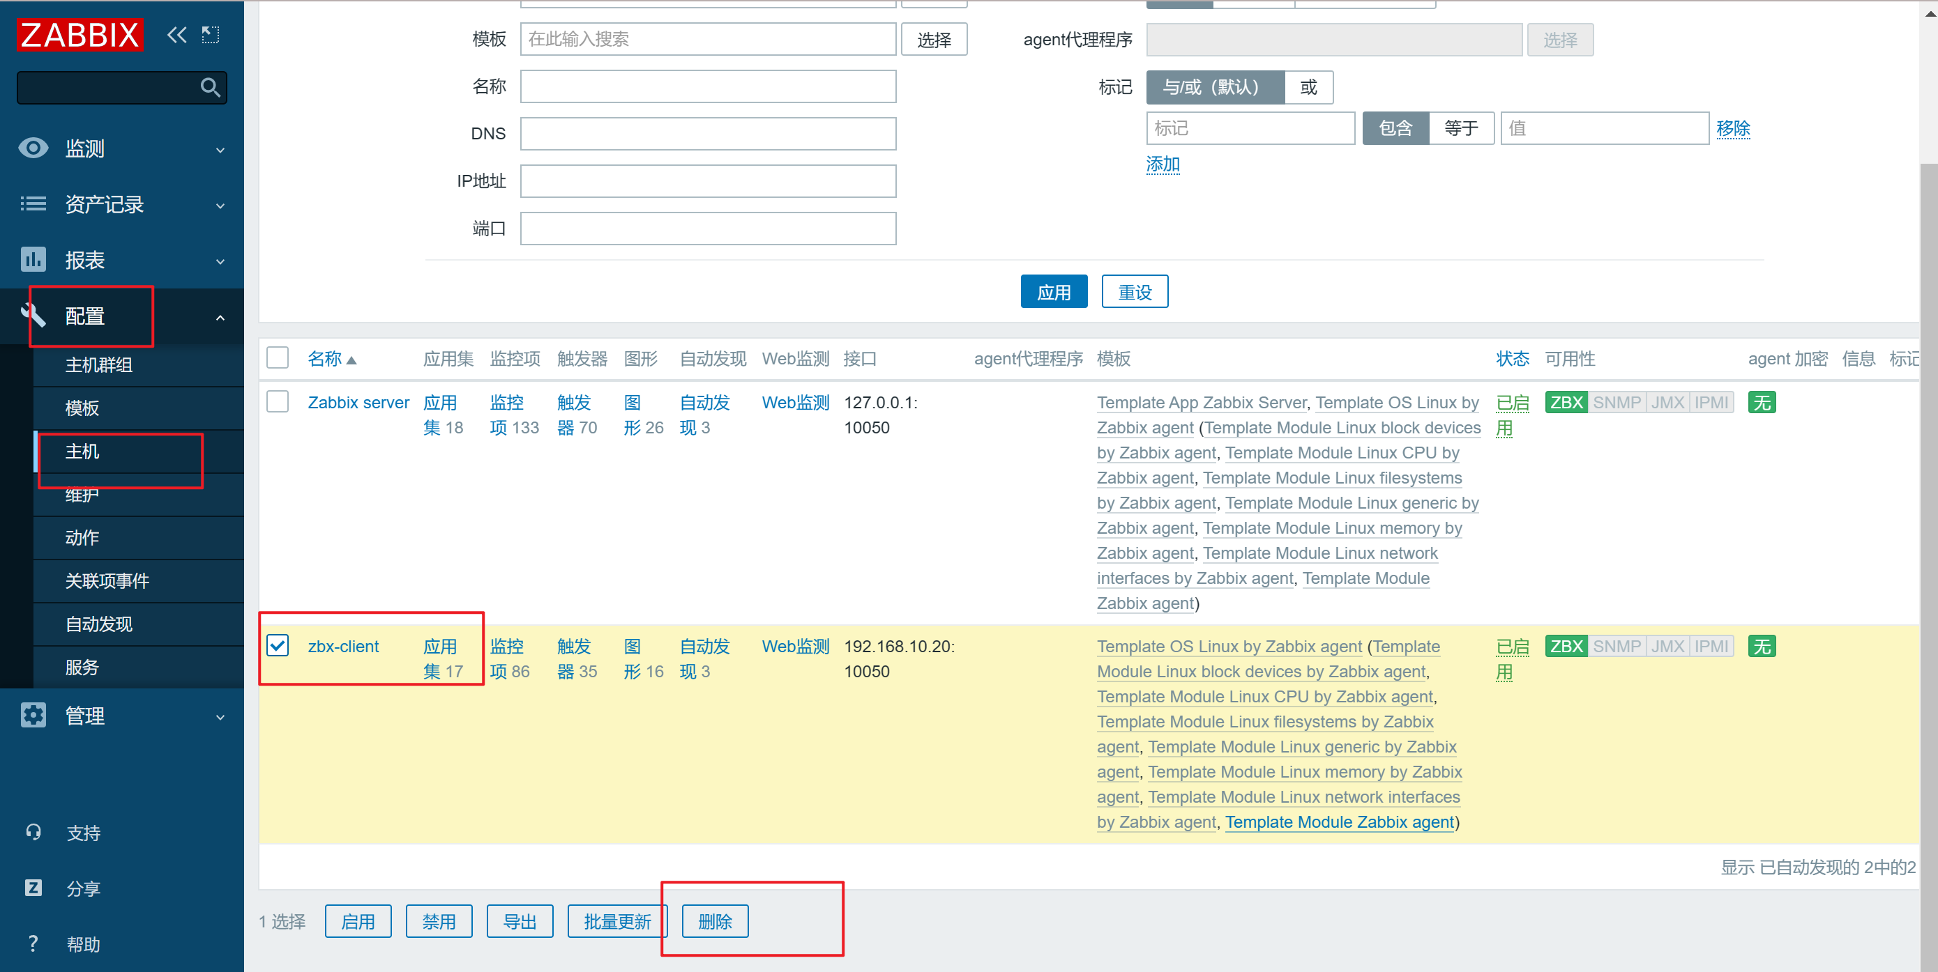The image size is (1938, 972).
Task: Select 或 tag evaluation mode
Action: [1308, 87]
